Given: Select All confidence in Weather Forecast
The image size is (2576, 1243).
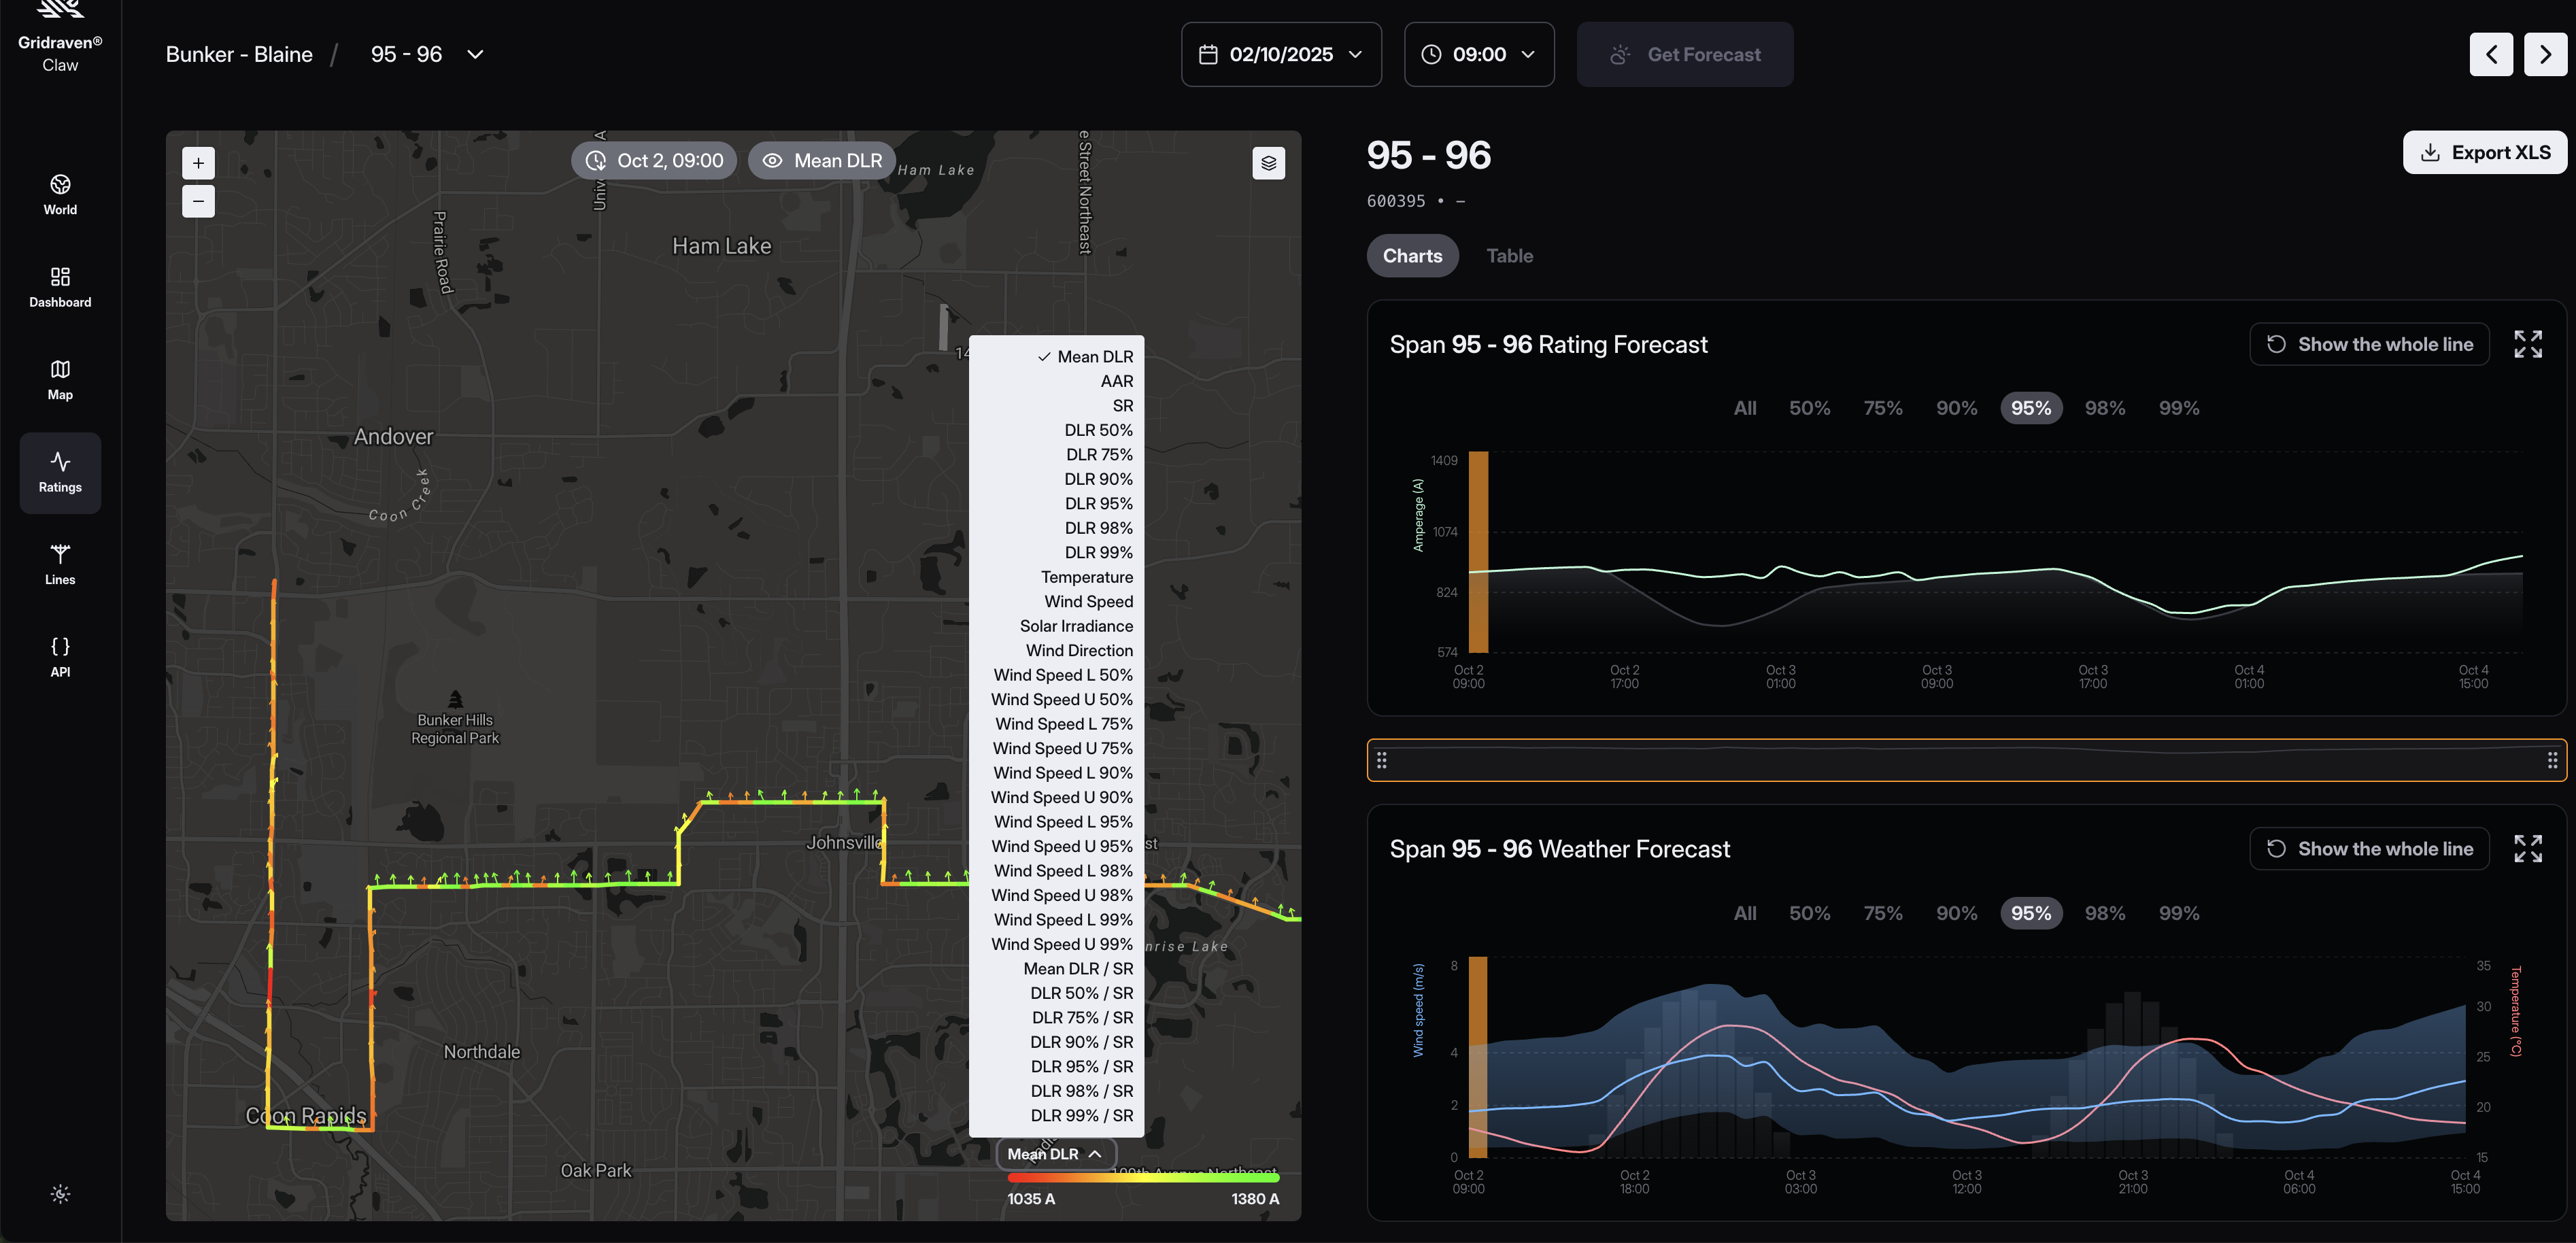Looking at the screenshot, I should click(x=1744, y=913).
